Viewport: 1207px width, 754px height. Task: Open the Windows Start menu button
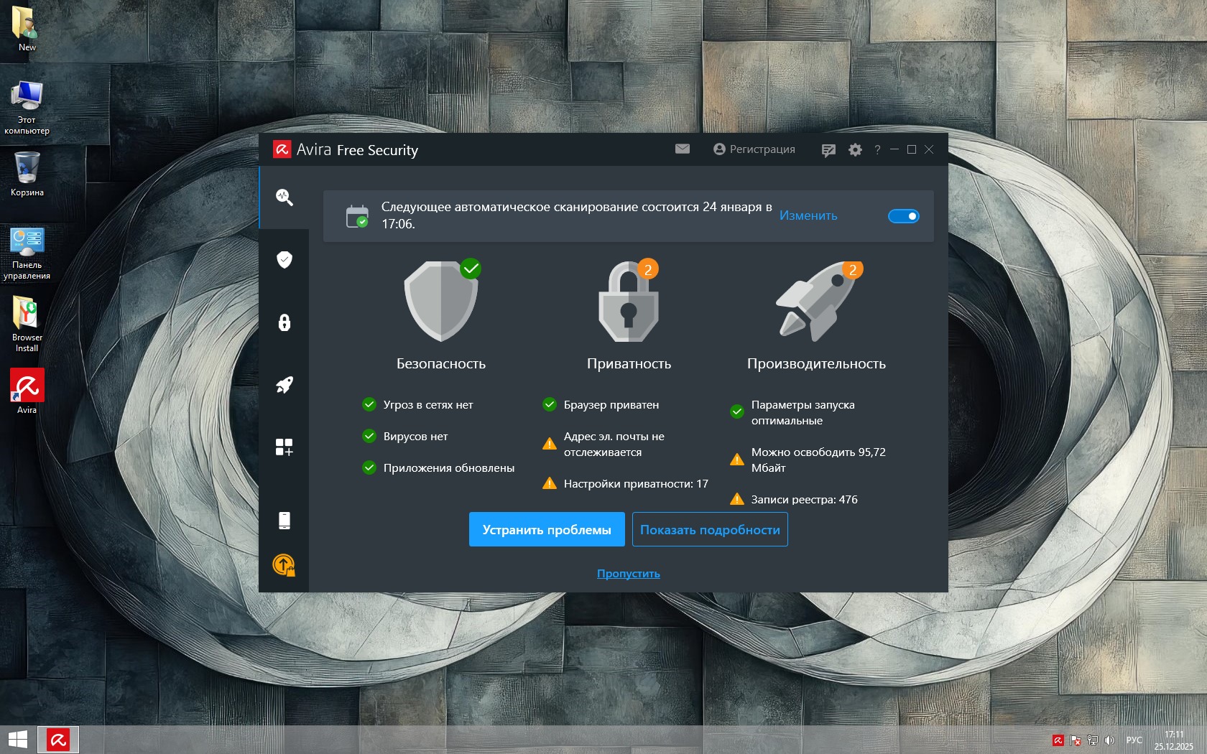click(18, 739)
